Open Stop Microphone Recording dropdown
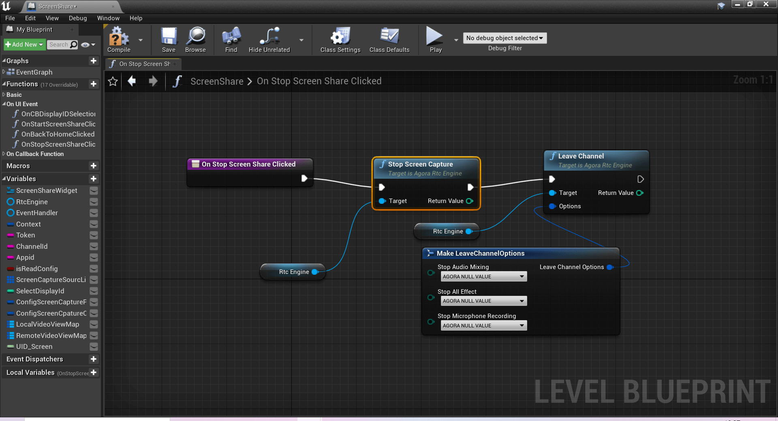This screenshot has width=778, height=421. [484, 326]
